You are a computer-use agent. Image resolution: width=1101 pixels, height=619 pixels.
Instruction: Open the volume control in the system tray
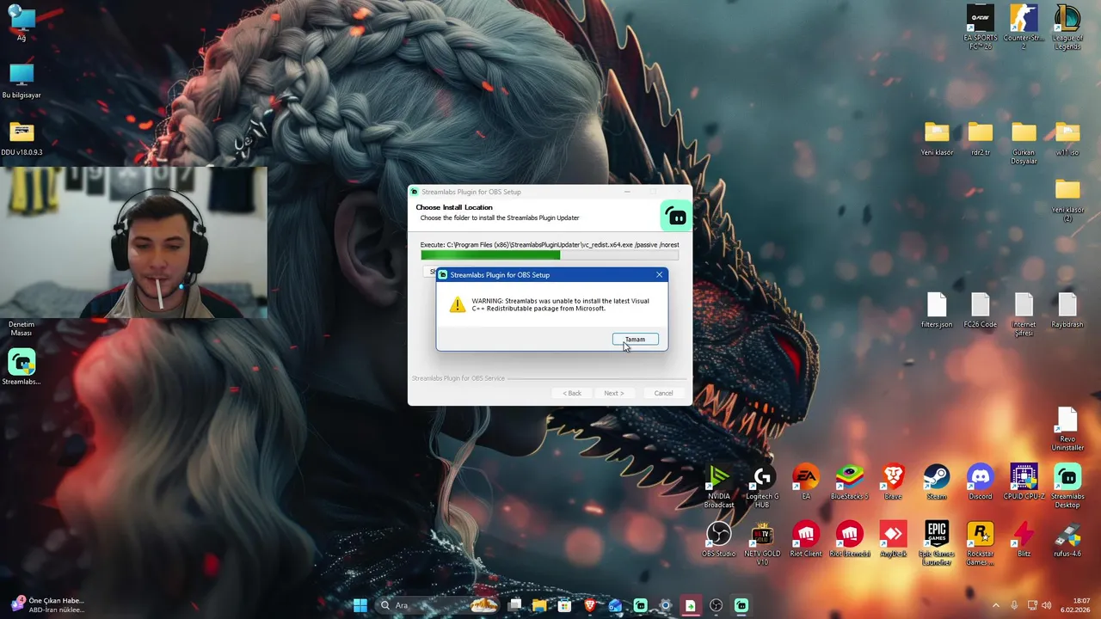click(1047, 605)
